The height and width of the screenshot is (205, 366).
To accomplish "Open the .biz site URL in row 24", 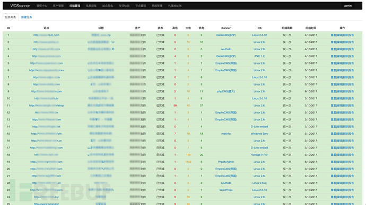I will point(46,197).
